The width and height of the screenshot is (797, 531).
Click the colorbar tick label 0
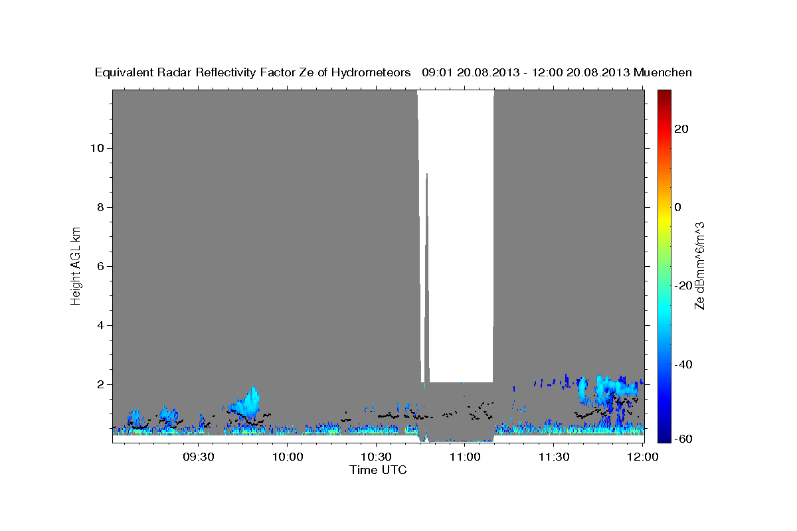click(678, 207)
